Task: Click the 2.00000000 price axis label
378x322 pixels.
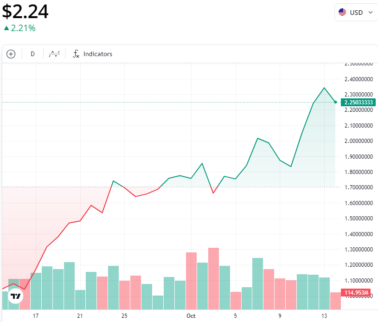Action: point(359,141)
